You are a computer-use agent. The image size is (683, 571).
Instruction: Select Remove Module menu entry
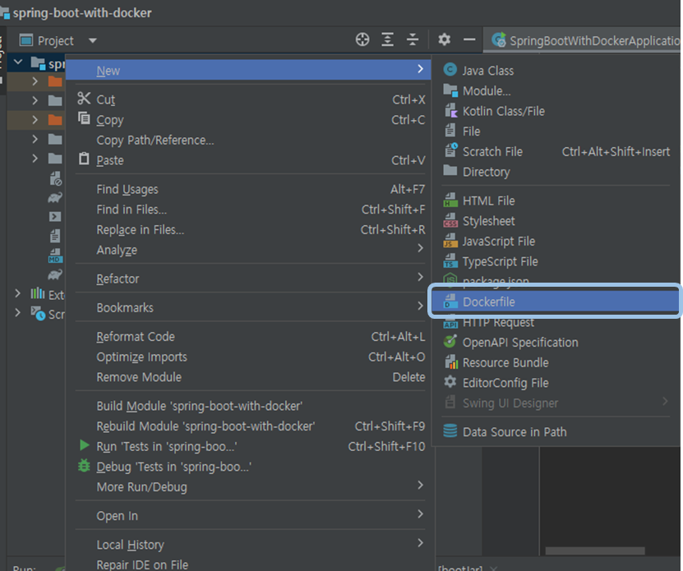[x=250, y=377]
